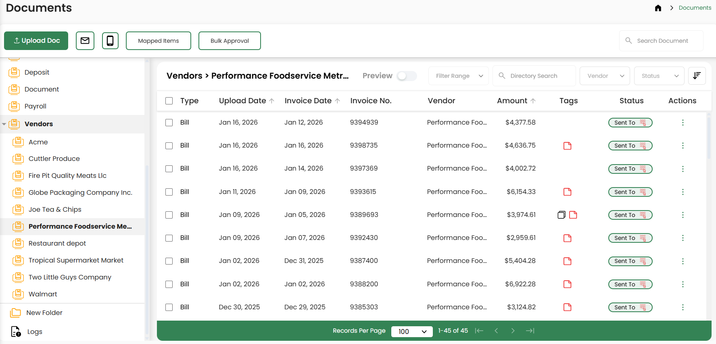Open three-dot actions menu for invoice 9394939
The image size is (716, 344).
pos(683,123)
